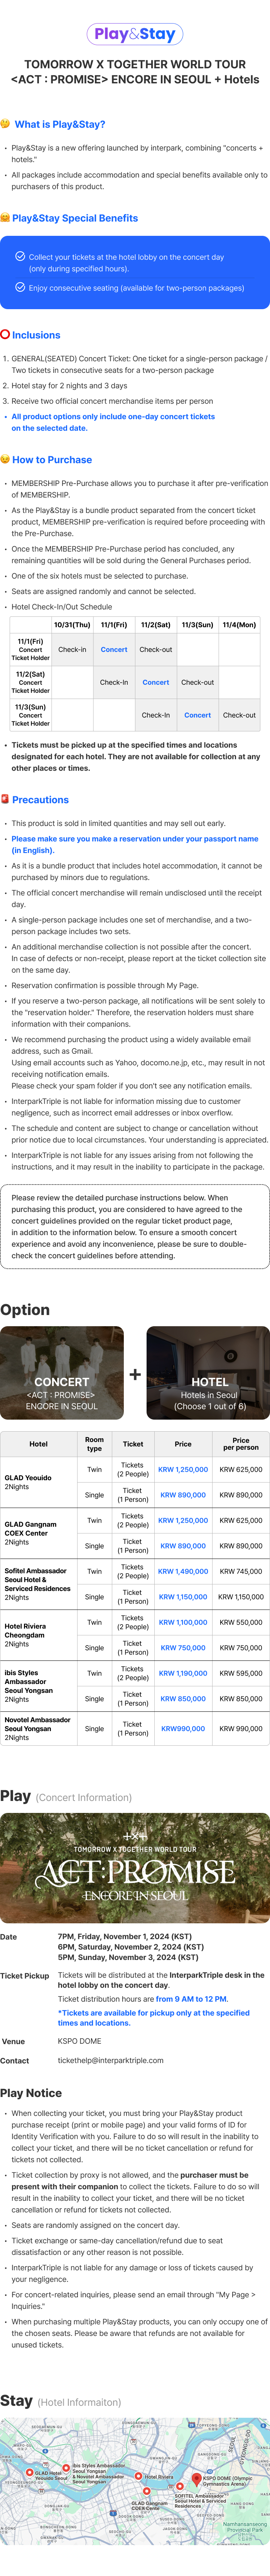Click check icon beside "Enjoy consecutive seating"
Screen dimensions: 270x2576
20,288
